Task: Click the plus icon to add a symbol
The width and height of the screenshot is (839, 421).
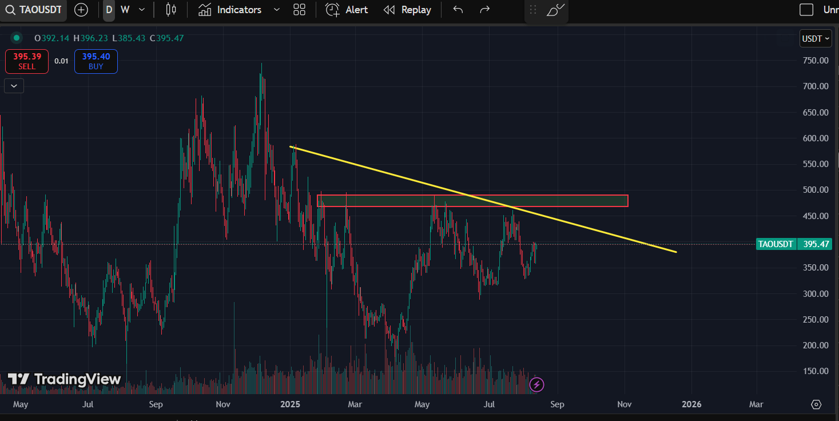Action: pyautogui.click(x=81, y=10)
